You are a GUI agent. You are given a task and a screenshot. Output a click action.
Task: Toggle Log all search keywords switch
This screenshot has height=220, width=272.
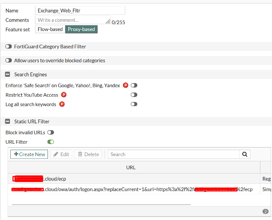point(134,104)
